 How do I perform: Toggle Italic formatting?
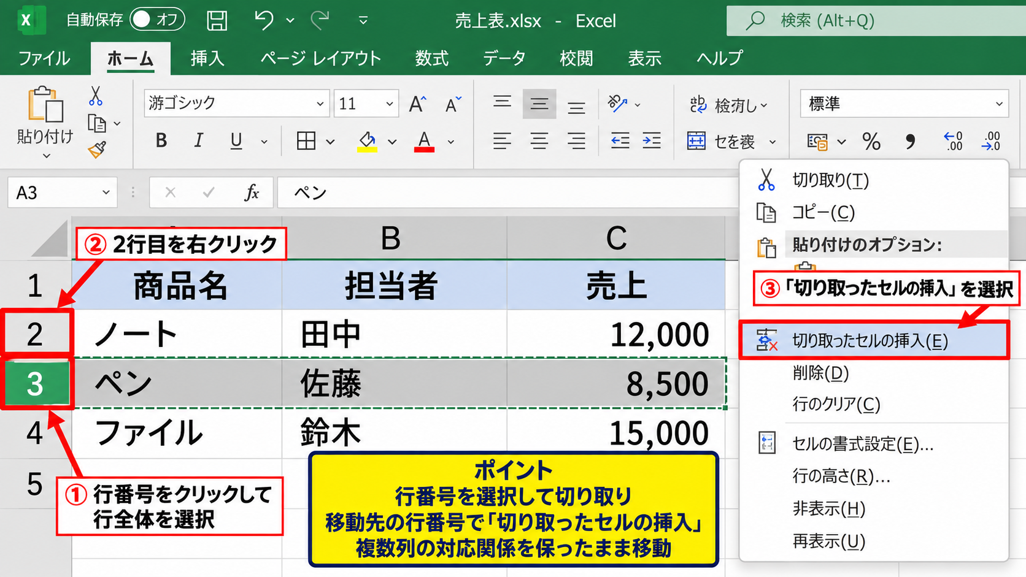coord(199,141)
